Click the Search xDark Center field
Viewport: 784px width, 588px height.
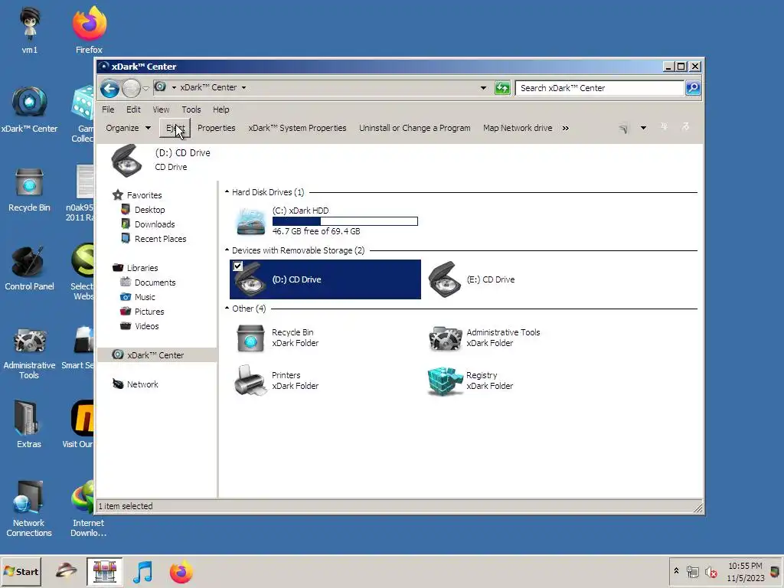coord(599,88)
